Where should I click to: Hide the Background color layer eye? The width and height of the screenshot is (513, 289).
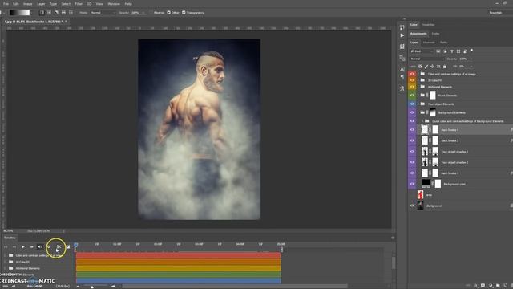coord(412,184)
